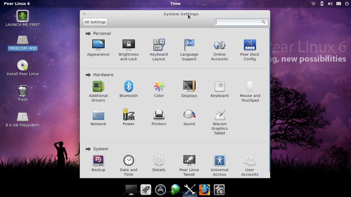Open the Wi-Fi network indicator
This screenshot has height=197, width=351.
313,4
